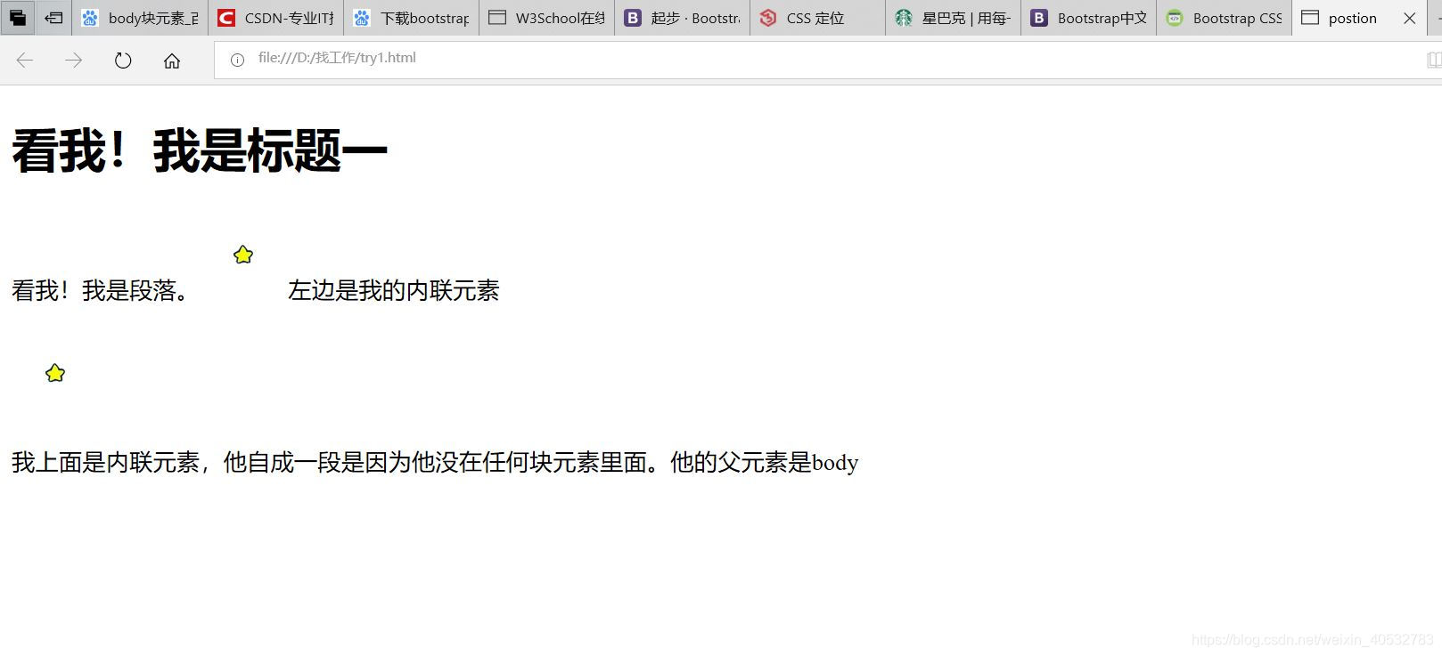Click the text 左边是我的内联元素
The height and width of the screenshot is (656, 1442).
(x=393, y=290)
